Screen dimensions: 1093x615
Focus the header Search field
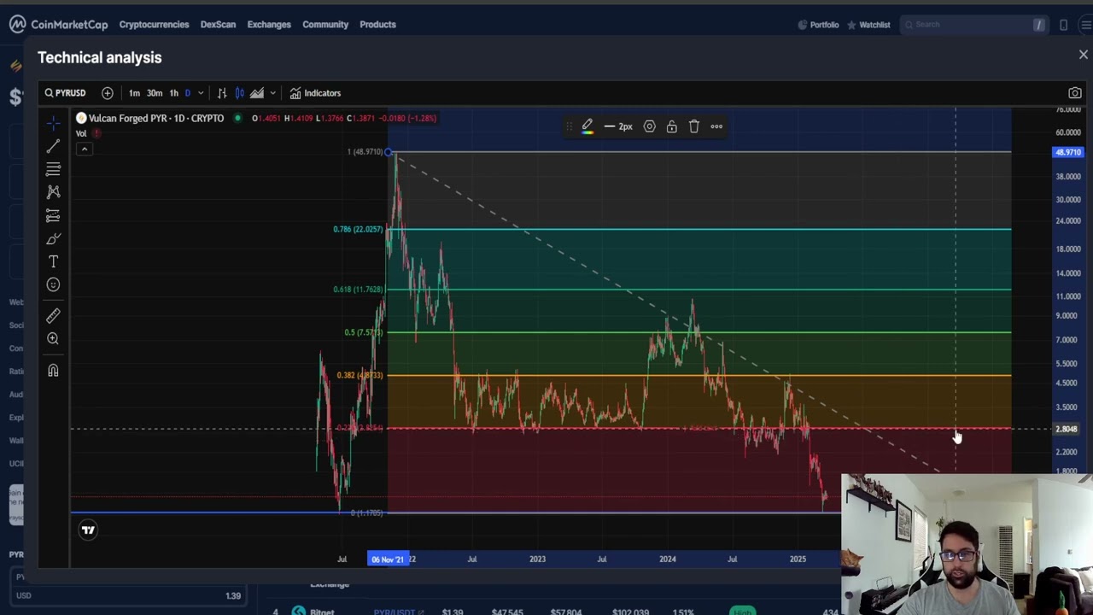click(x=973, y=25)
